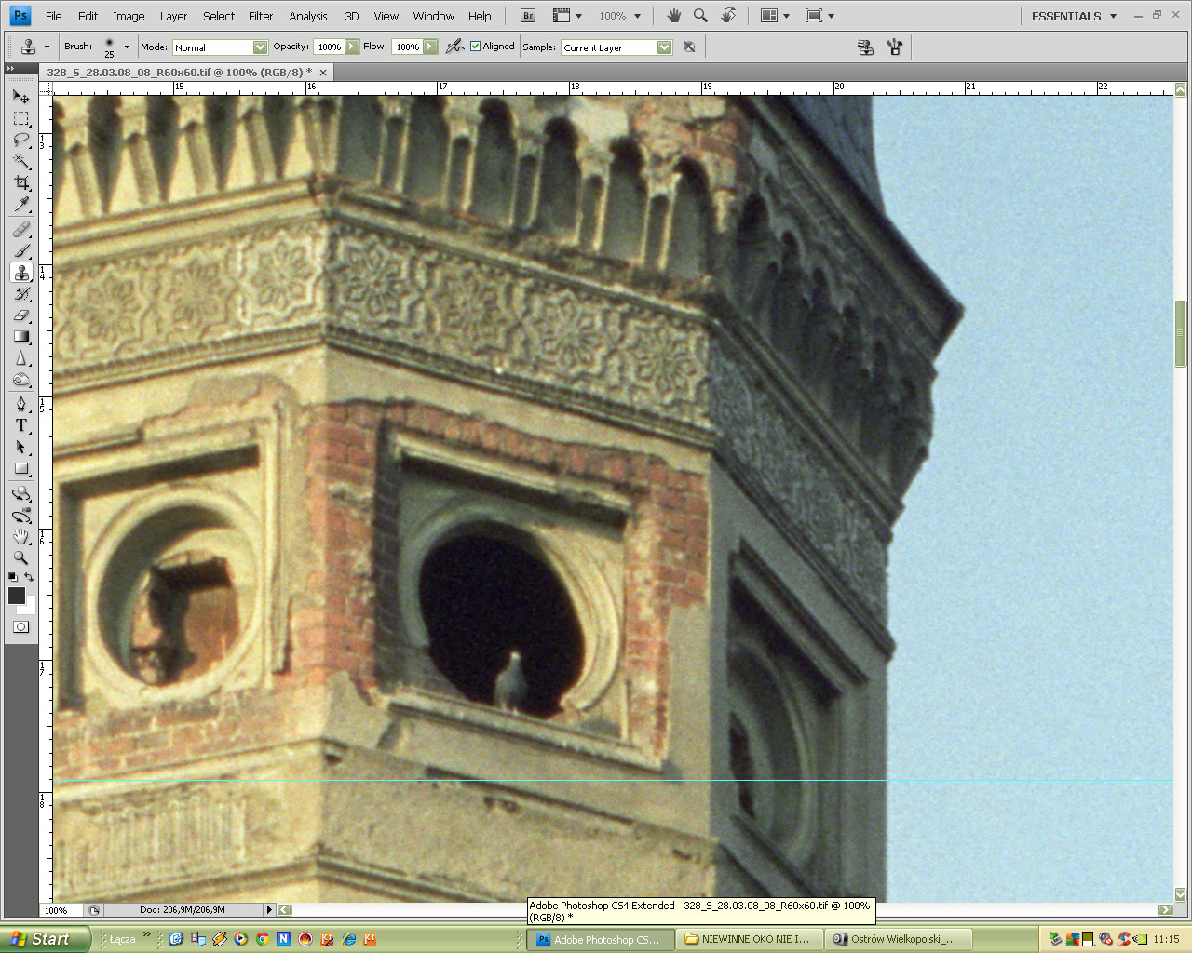Viewport: 1192px width, 953px height.
Task: Swap foreground and background colors
Action: [x=29, y=577]
